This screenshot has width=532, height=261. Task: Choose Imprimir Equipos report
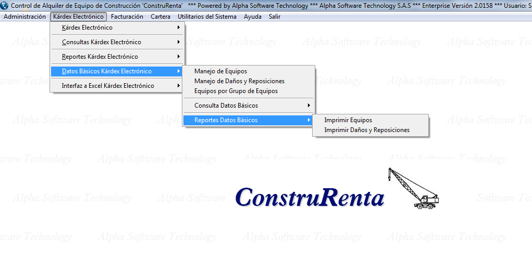click(x=348, y=120)
